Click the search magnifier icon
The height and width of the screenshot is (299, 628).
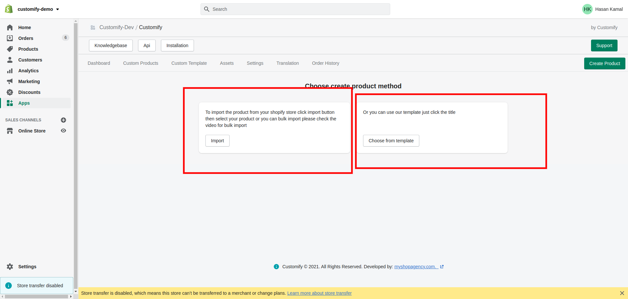pyautogui.click(x=207, y=9)
